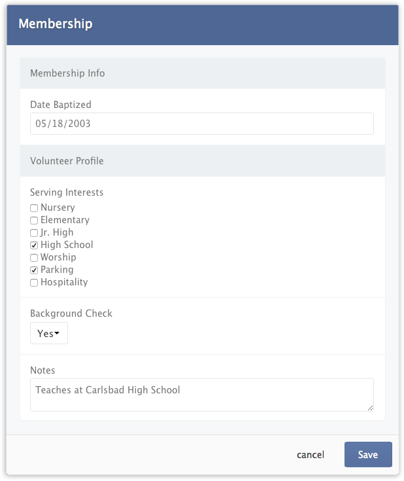This screenshot has width=404, height=481.
Task: Uncheck the High School checkbox
Action: pyautogui.click(x=34, y=245)
